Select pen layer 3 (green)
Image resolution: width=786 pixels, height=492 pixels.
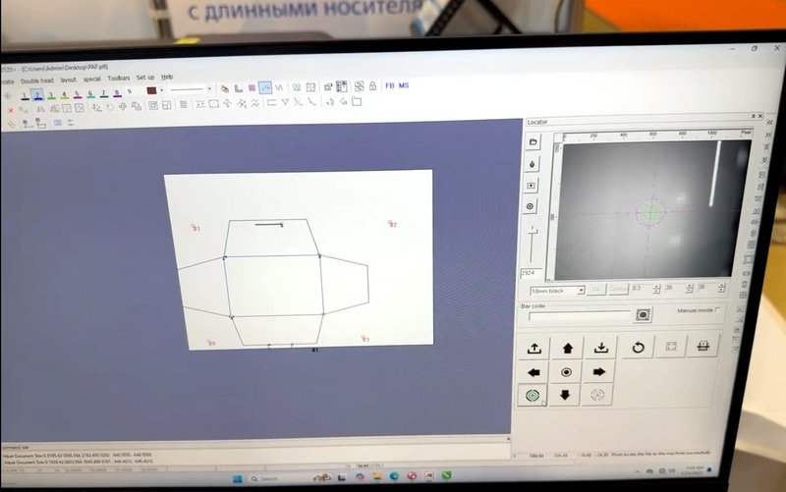pos(51,94)
